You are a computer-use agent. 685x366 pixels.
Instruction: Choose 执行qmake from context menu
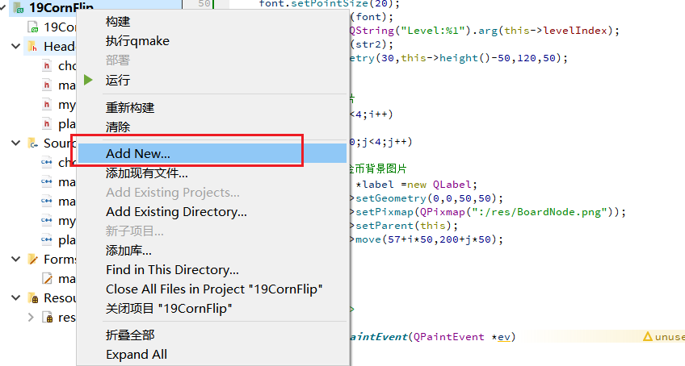click(137, 41)
